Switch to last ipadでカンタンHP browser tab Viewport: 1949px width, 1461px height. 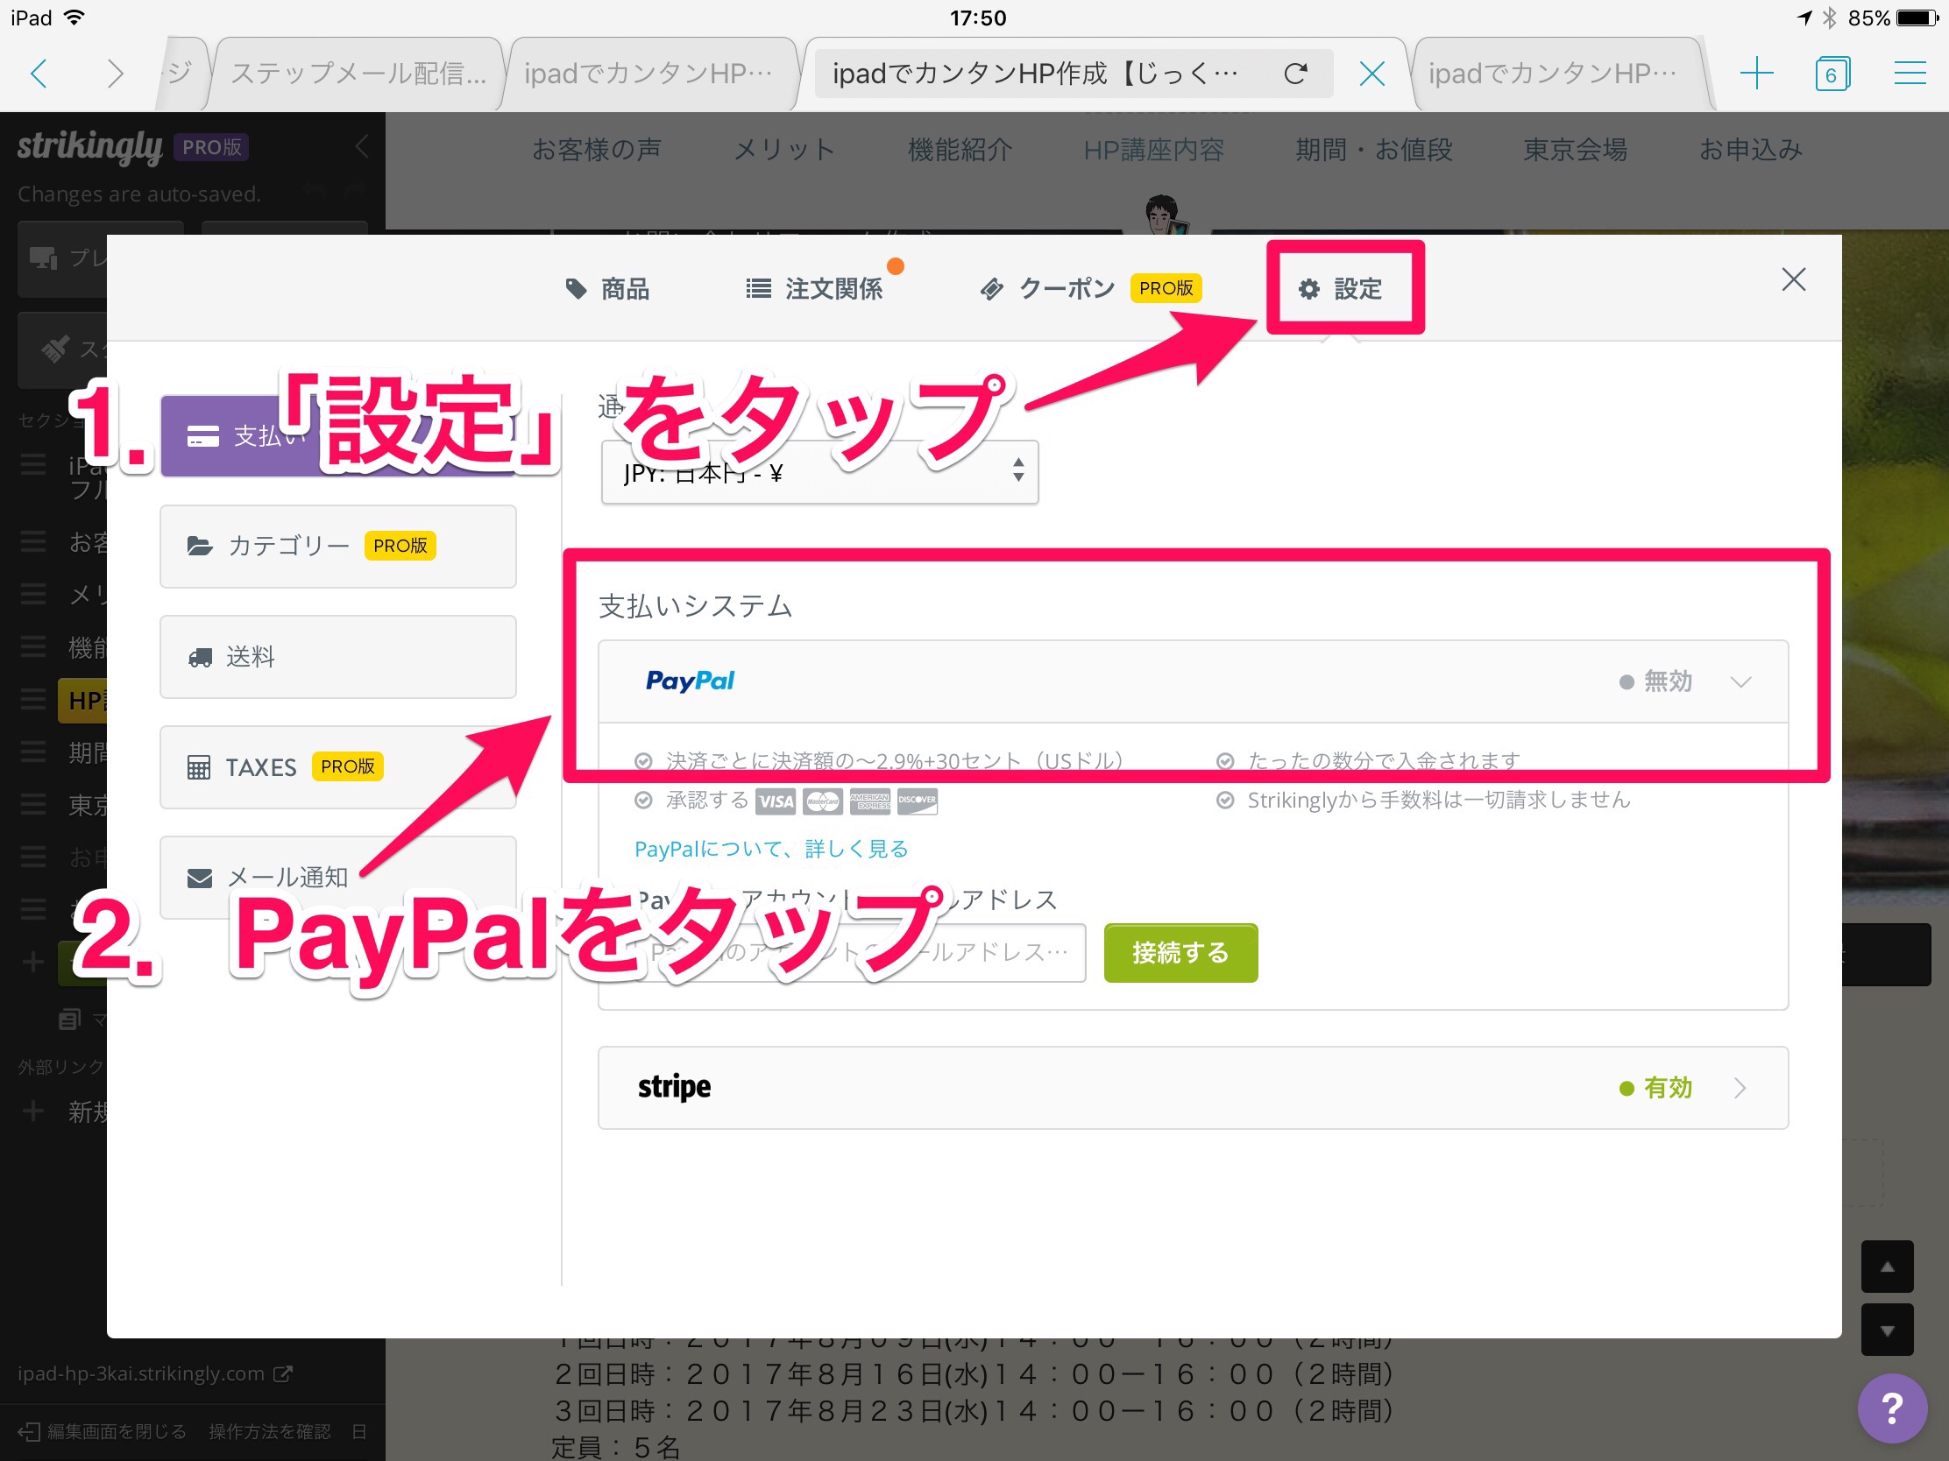pos(1553,73)
